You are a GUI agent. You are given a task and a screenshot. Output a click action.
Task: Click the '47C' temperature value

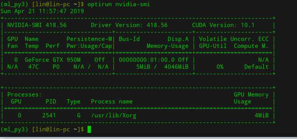point(34,67)
